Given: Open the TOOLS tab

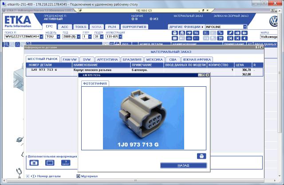Looking at the screenshot, I should (x=81, y=27).
